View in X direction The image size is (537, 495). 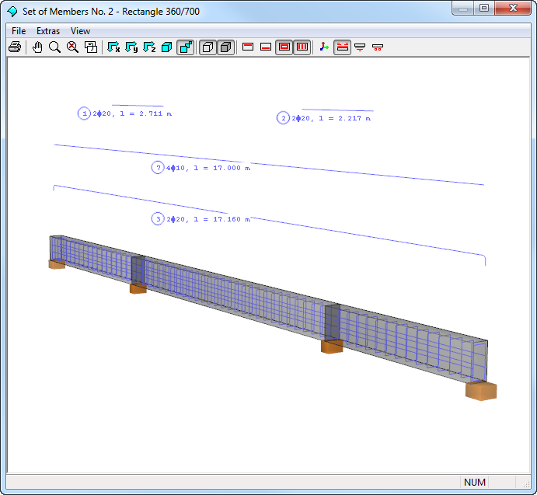pyautogui.click(x=113, y=47)
